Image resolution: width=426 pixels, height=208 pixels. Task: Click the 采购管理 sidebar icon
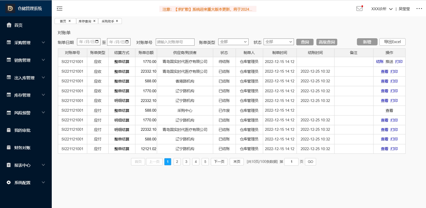(9, 43)
